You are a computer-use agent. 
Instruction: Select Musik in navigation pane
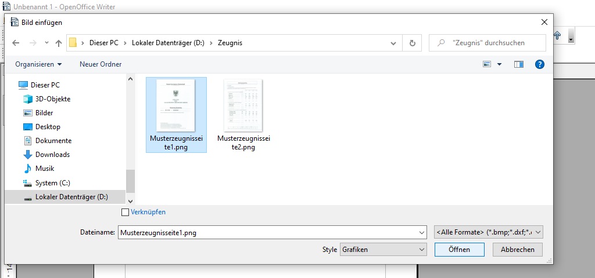(x=44, y=169)
